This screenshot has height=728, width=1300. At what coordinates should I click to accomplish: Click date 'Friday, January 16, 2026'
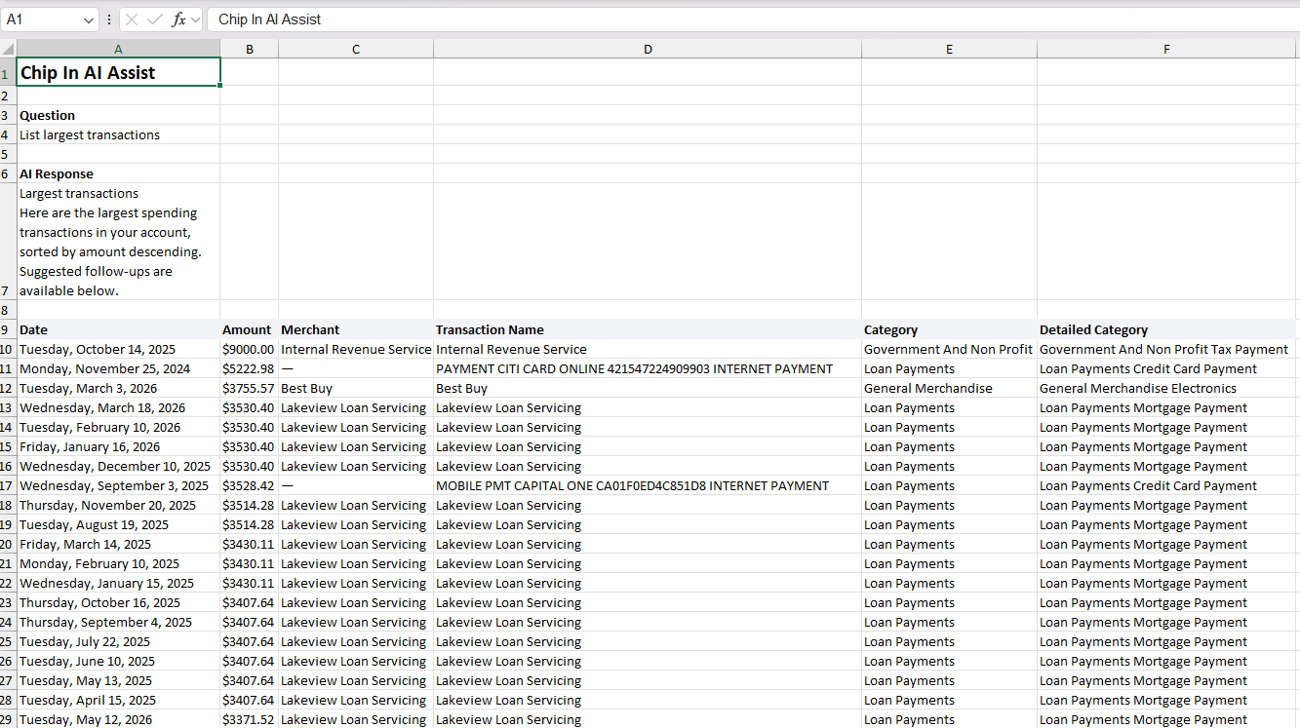[118, 446]
